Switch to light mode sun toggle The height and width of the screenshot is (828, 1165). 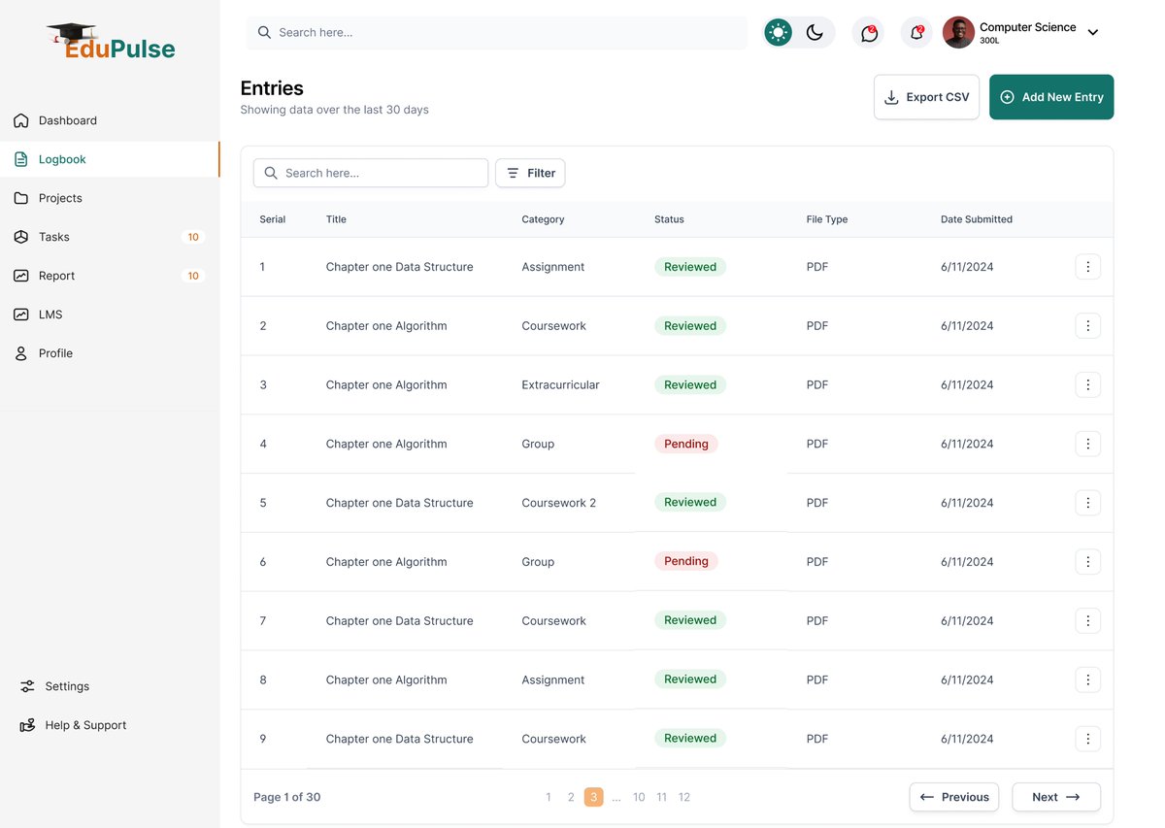(x=779, y=33)
